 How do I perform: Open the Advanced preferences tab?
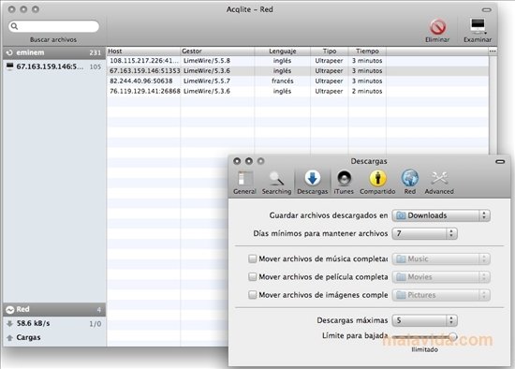(439, 183)
